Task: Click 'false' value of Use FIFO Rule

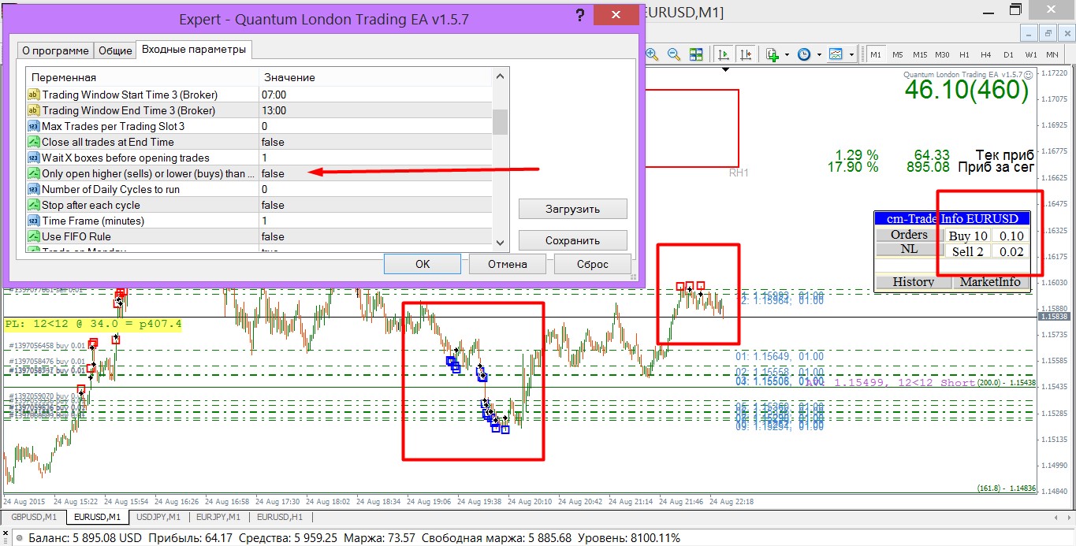Action: tap(273, 236)
